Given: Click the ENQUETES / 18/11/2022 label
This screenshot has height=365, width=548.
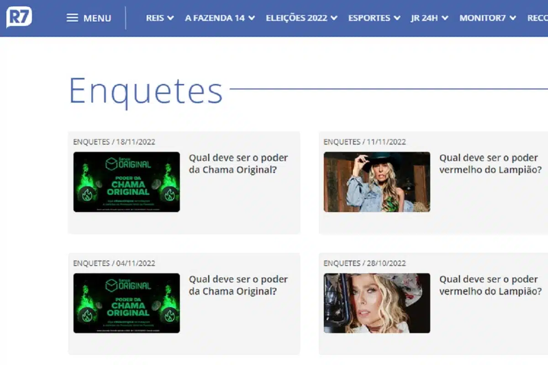Looking at the screenshot, I should pyautogui.click(x=114, y=142).
